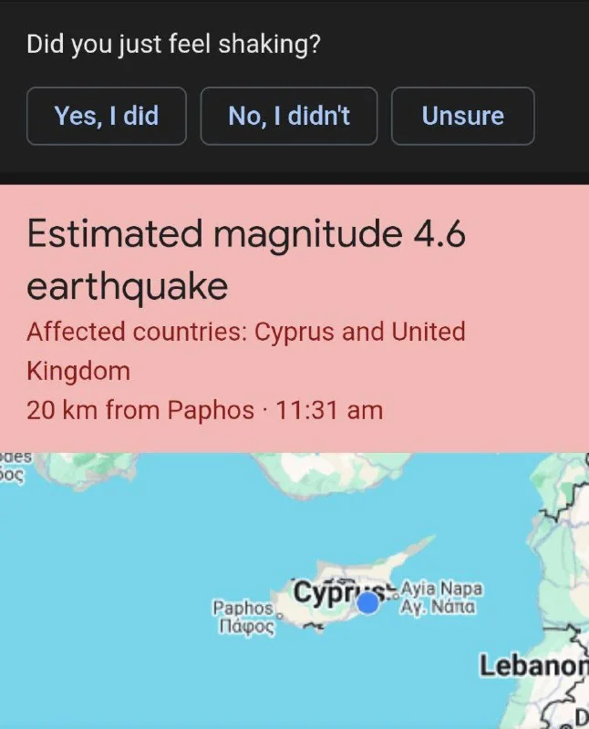Click the "20 km from Paphos" distance text
This screenshot has width=589, height=729.
tap(140, 410)
